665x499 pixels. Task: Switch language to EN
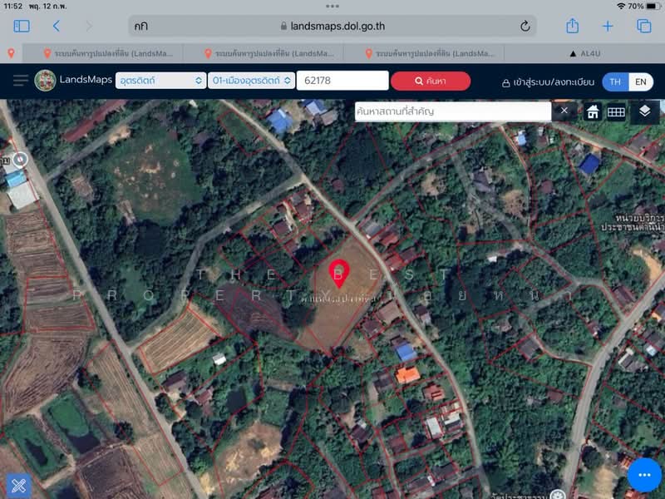point(641,81)
